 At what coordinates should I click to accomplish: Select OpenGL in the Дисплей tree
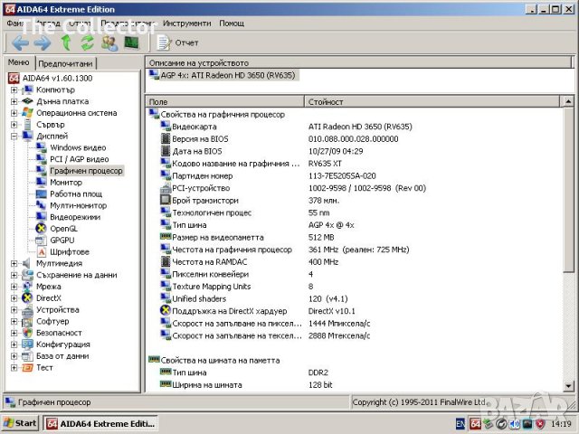(x=63, y=228)
